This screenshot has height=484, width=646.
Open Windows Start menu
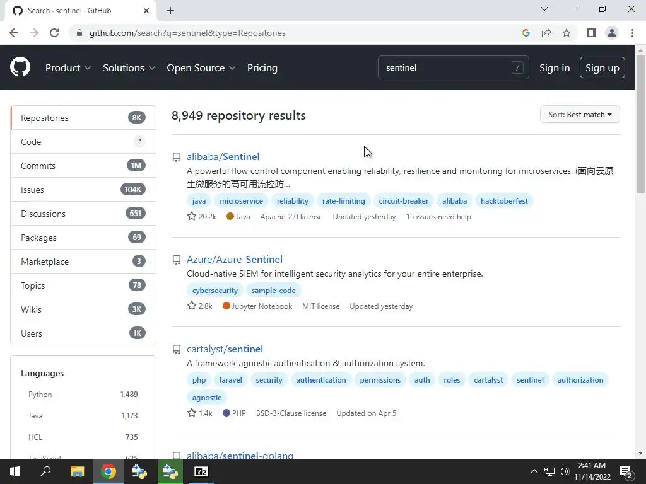pos(15,471)
